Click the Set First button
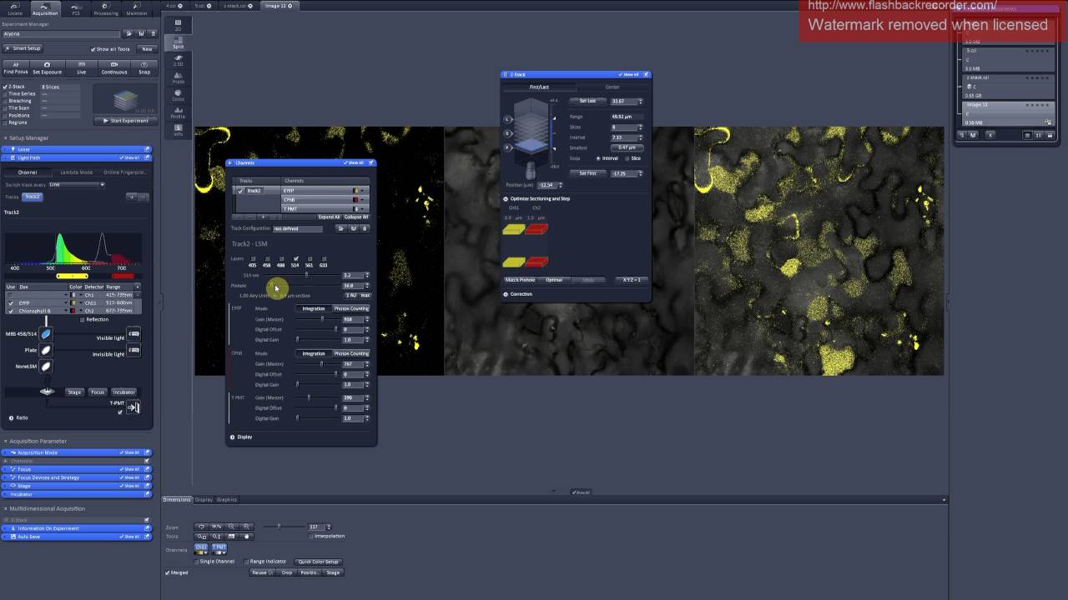The image size is (1068, 600). (x=587, y=173)
